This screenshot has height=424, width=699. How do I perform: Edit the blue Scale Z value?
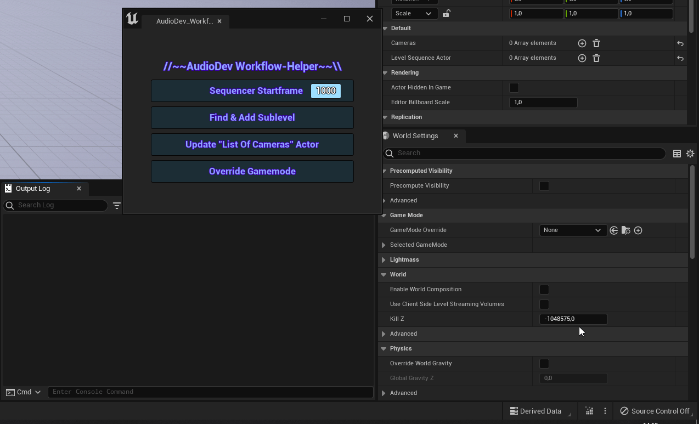click(x=646, y=14)
